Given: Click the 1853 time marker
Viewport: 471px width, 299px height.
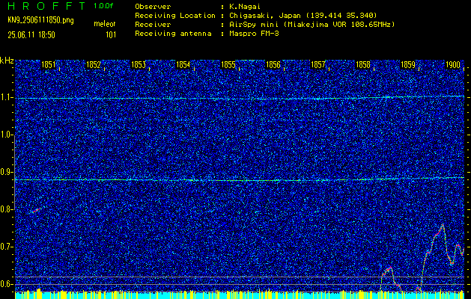Looking at the screenshot, I should tap(139, 64).
